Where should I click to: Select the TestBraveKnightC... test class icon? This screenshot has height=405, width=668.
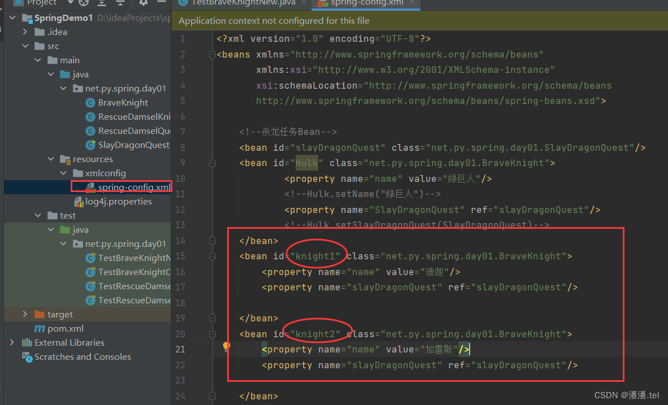tap(90, 272)
